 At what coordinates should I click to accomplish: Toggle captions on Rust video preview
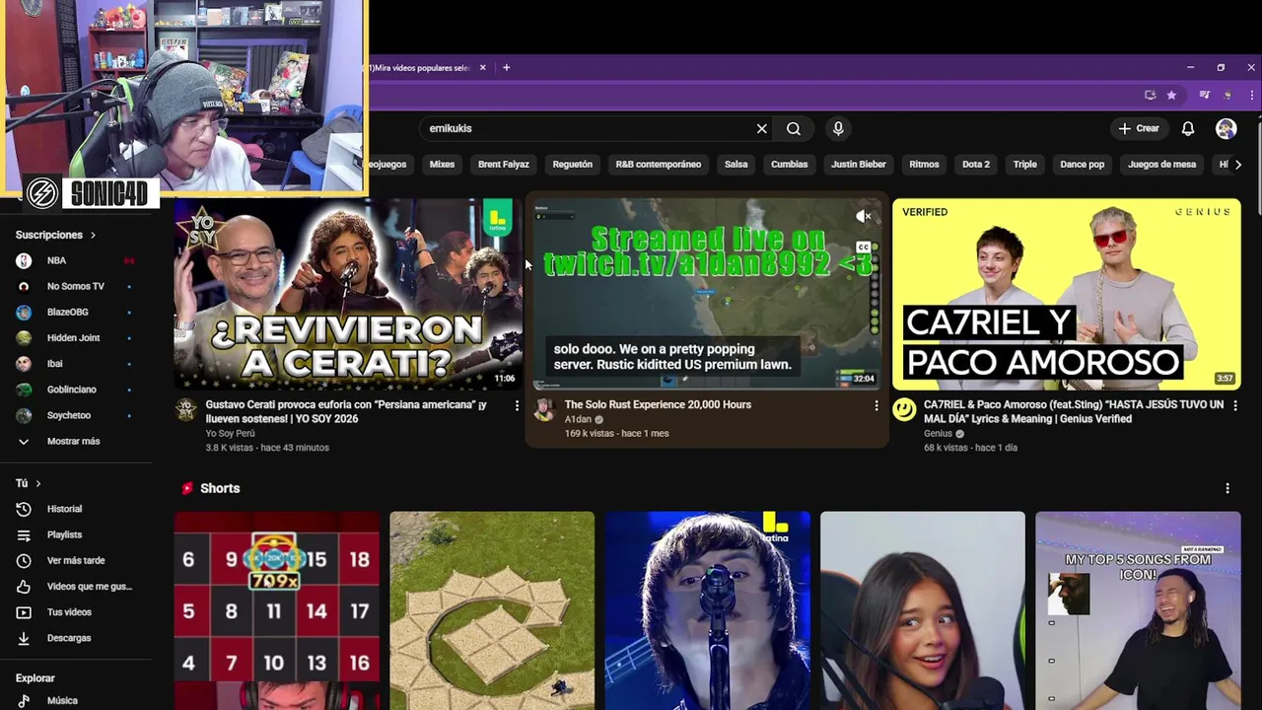pyautogui.click(x=863, y=248)
